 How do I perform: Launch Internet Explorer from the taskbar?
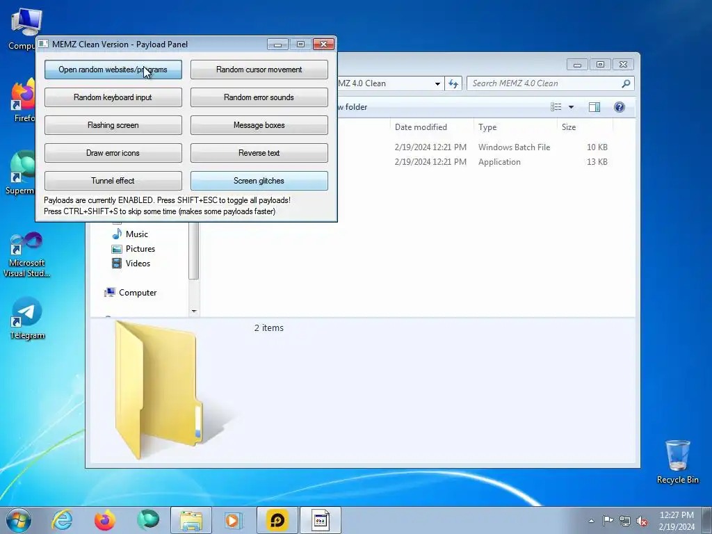(62, 520)
